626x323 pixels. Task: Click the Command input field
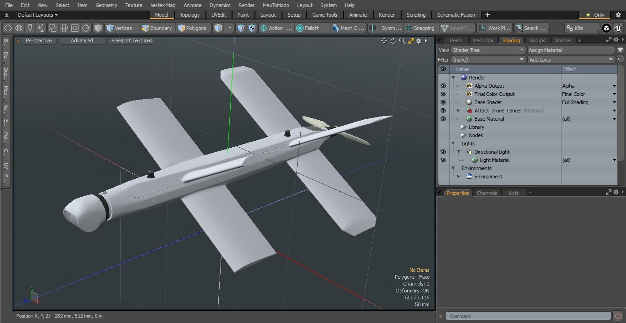528,316
